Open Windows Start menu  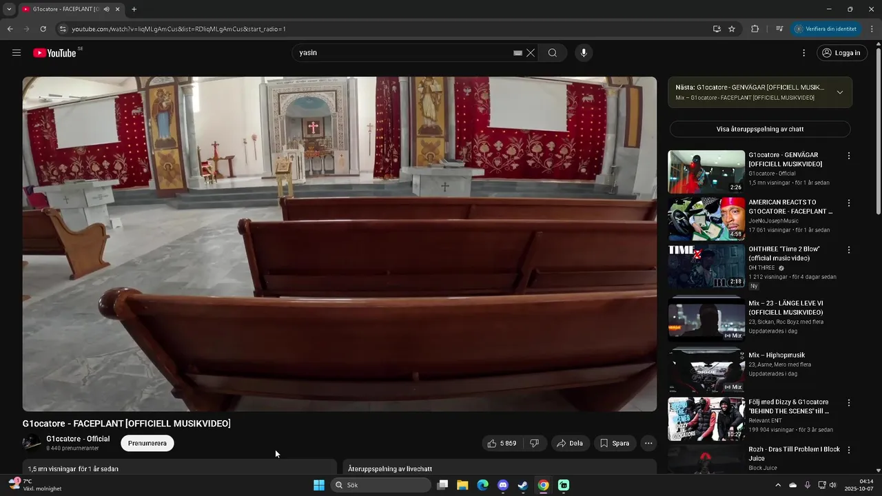click(x=319, y=485)
